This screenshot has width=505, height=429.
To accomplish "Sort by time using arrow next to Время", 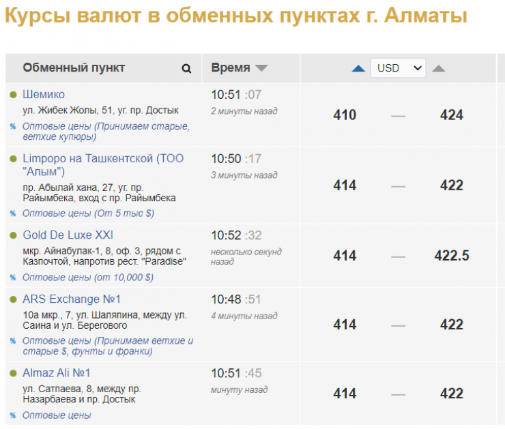I will (261, 68).
